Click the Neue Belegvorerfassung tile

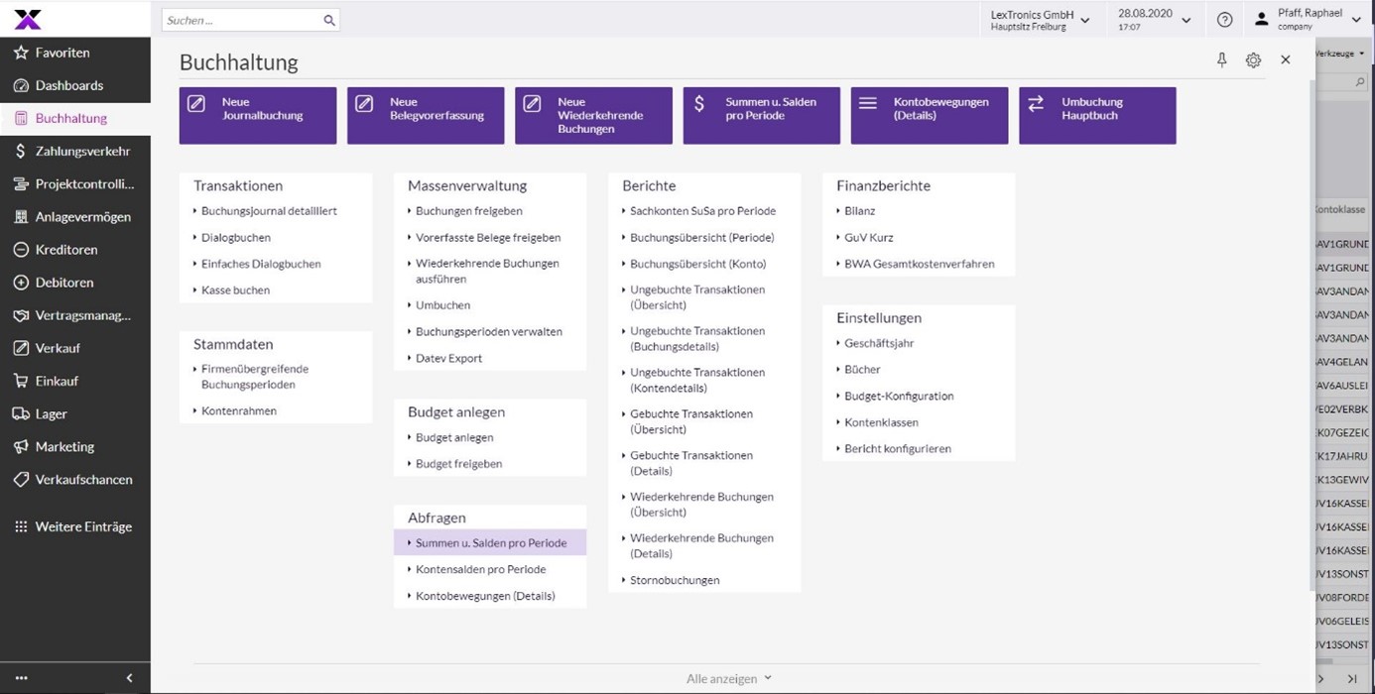[x=426, y=115]
